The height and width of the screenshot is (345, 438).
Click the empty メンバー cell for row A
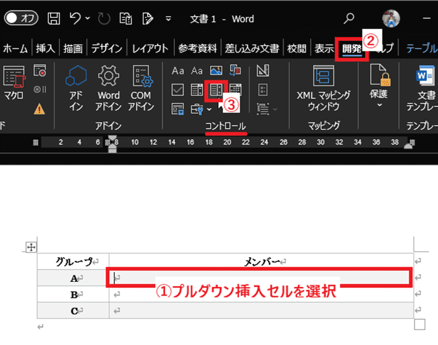pyautogui.click(x=259, y=278)
